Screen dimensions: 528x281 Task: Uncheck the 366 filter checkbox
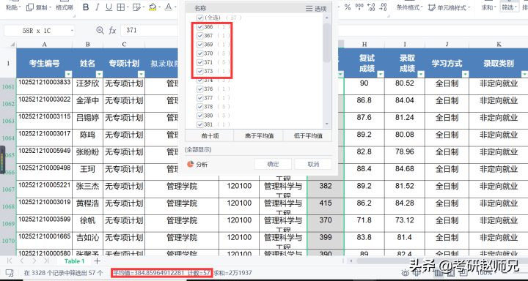(x=200, y=26)
